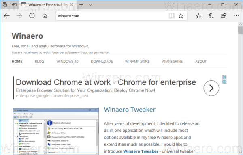243x155 pixels.
Task: Click the page scrollbar up arrow
Action: pyautogui.click(x=240, y=24)
